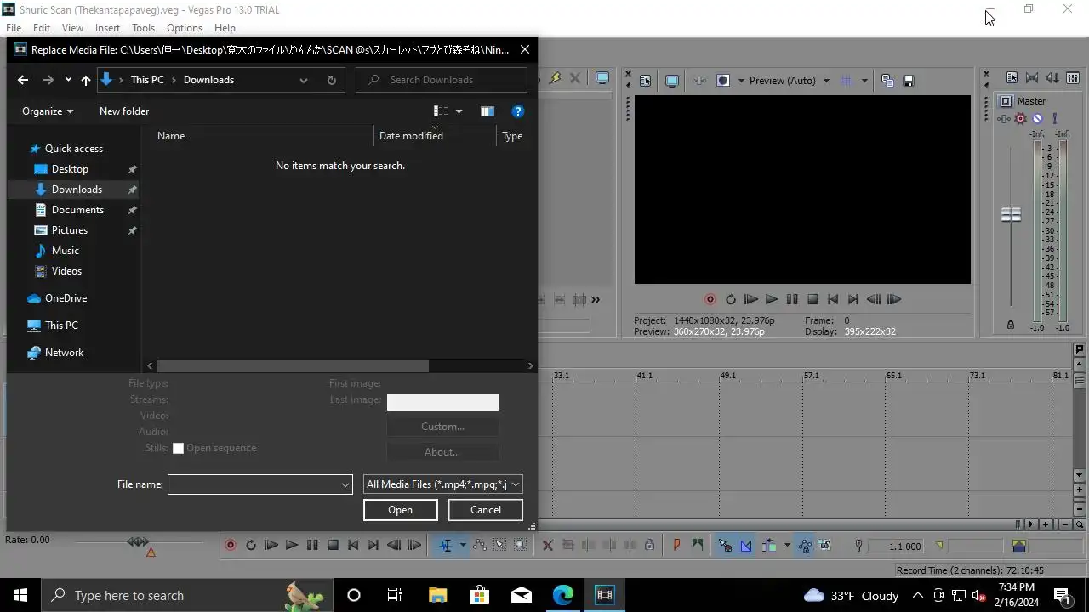Click the Search Downloads field

click(x=442, y=80)
